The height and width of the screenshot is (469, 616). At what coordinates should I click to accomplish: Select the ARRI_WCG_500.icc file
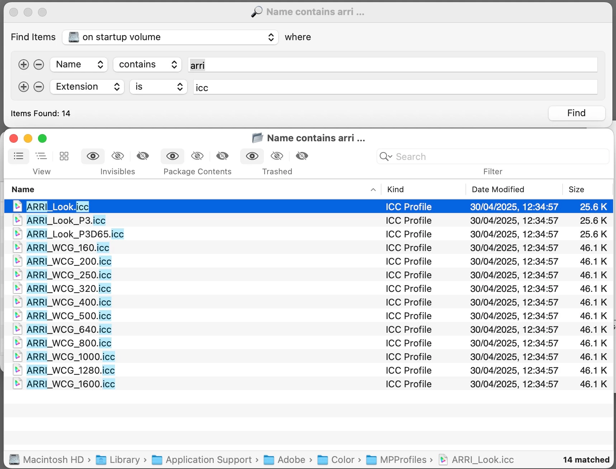(309, 316)
